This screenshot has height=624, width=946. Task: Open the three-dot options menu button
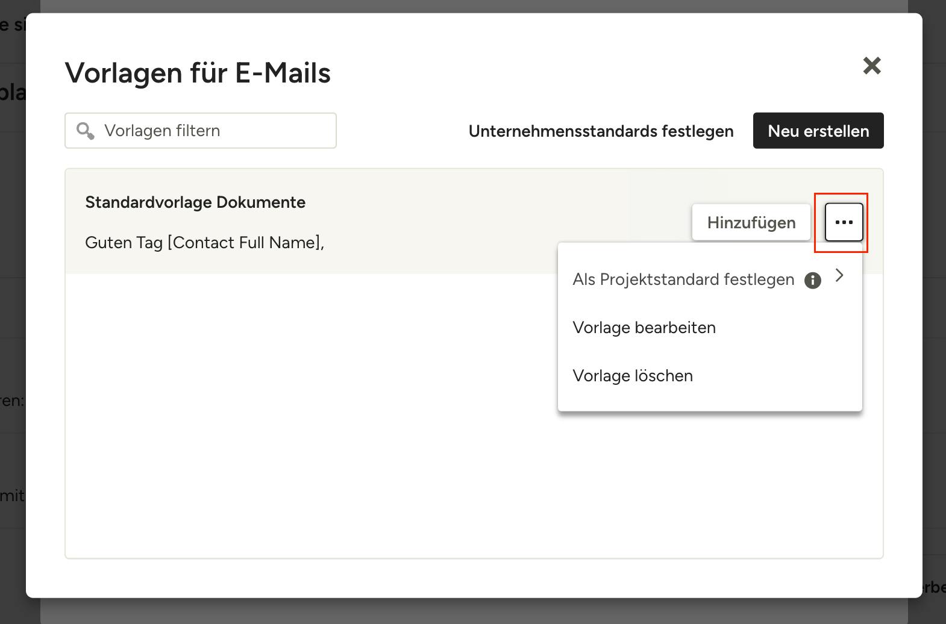point(844,222)
